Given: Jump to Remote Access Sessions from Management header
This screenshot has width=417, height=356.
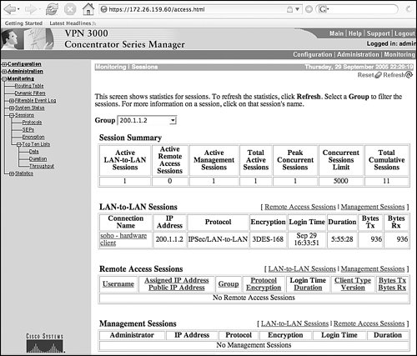Looking at the screenshot, I should [369, 323].
